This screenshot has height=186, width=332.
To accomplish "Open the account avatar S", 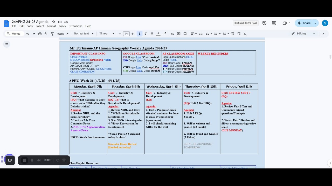I will point(325,23).
